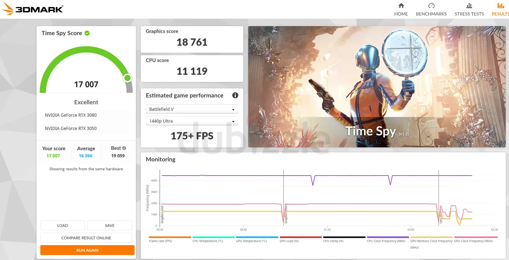Click the Run Again button
The image size is (509, 260).
[x=87, y=250]
